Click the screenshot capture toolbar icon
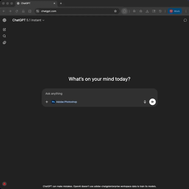189x189 pixels. click(154, 11)
